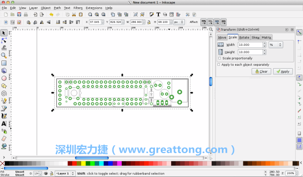303x177 pixels.
Task: Click the Paste clipboard icon
Action: pyautogui.click(x=81, y=15)
